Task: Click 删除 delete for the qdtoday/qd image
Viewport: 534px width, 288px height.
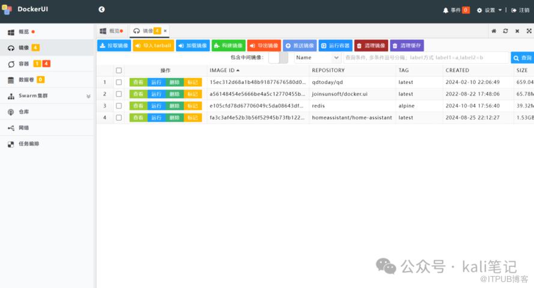Action: click(174, 82)
